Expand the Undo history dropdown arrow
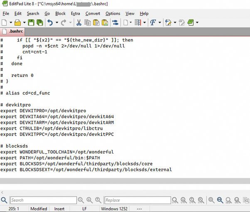The width and height of the screenshot is (250, 212). click(x=57, y=22)
